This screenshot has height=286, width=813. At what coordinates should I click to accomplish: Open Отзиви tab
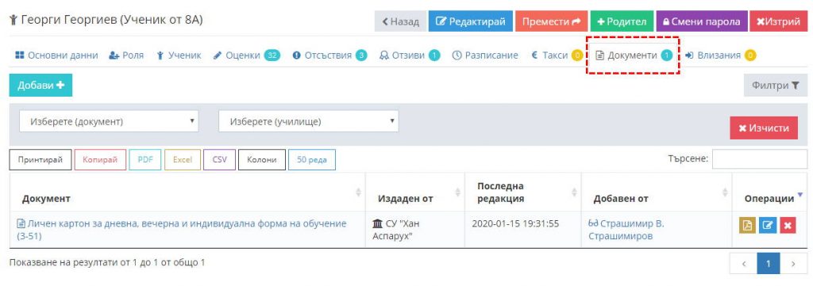[410, 55]
